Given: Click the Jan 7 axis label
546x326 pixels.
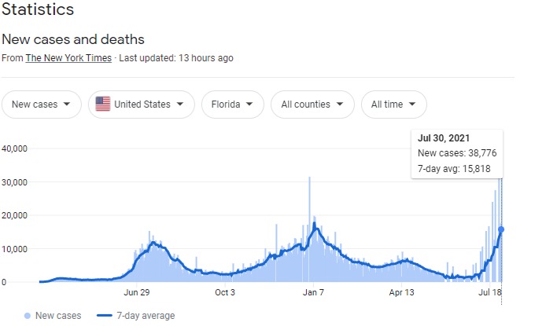Looking at the screenshot, I should click(x=313, y=293).
